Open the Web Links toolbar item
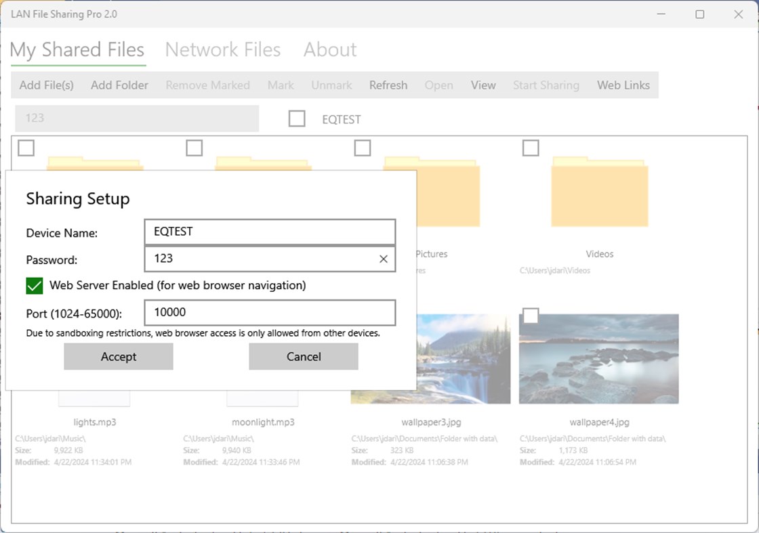The height and width of the screenshot is (533, 759). [623, 85]
